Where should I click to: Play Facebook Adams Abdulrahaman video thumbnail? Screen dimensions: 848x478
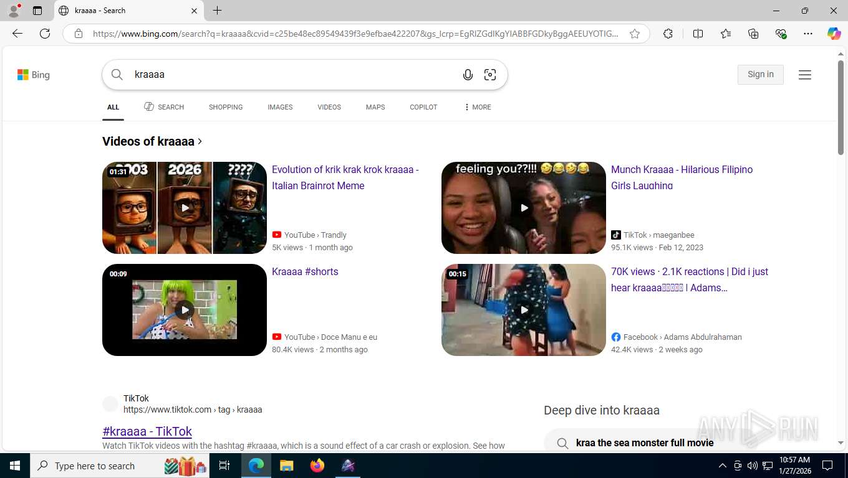[524, 310]
